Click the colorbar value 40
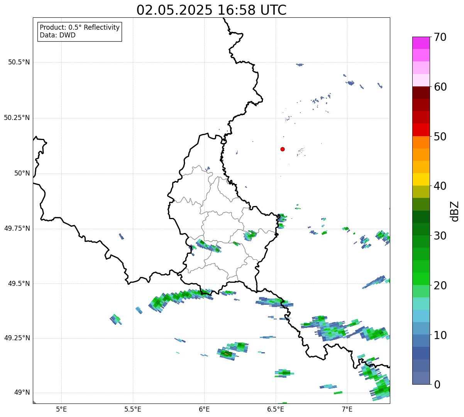 [x=440, y=186]
